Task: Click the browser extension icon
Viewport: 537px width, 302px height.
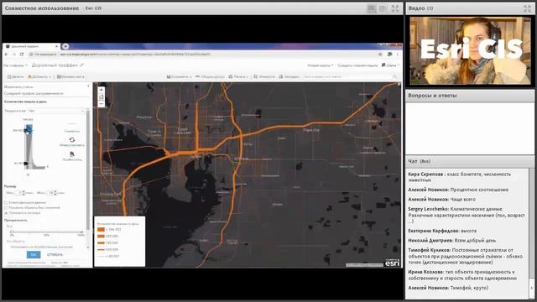Action: (389, 54)
